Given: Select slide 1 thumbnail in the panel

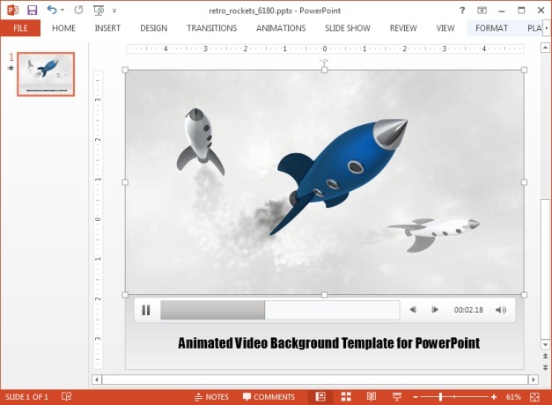Looking at the screenshot, I should pos(46,74).
